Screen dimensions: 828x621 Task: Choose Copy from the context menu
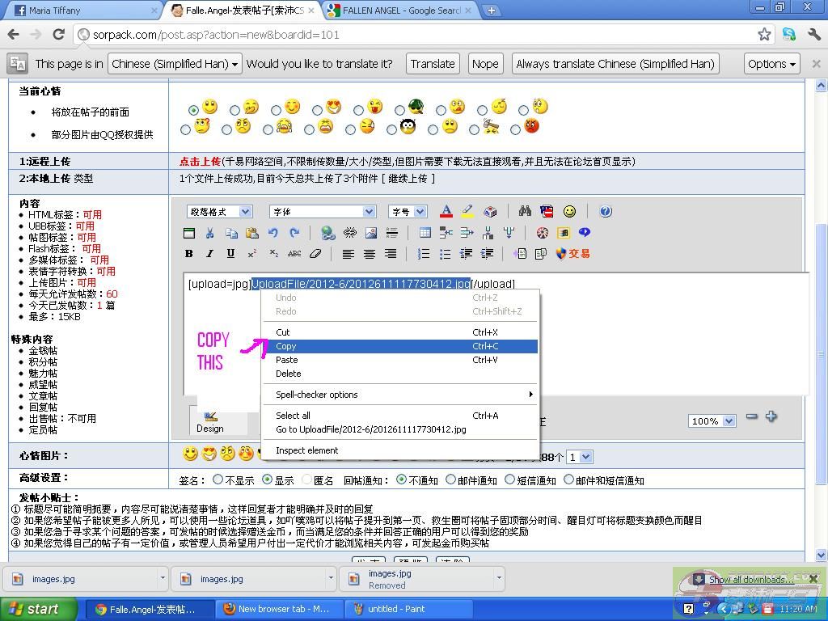click(286, 346)
